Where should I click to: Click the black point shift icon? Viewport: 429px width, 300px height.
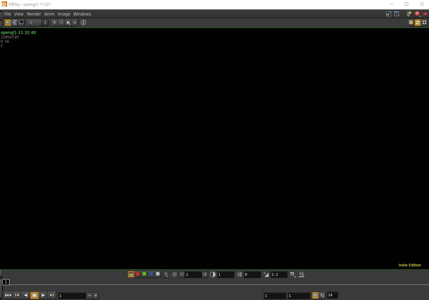(239, 274)
